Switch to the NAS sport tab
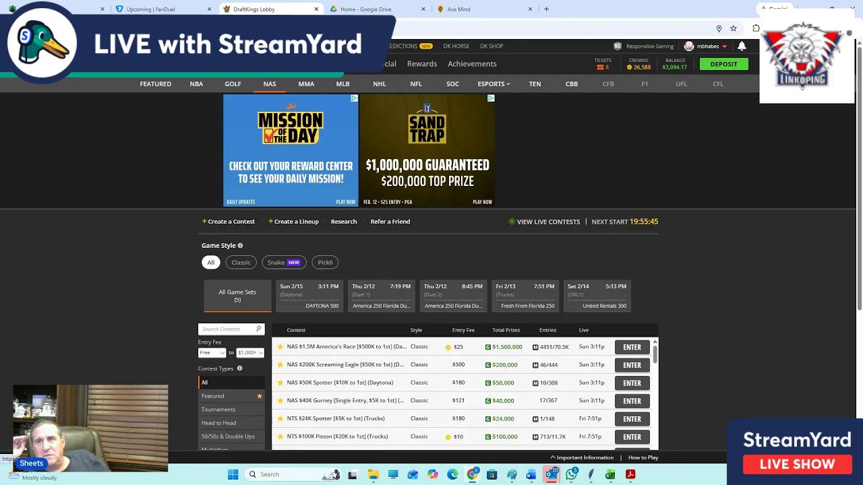Screen dimensions: 863x485 270,84
